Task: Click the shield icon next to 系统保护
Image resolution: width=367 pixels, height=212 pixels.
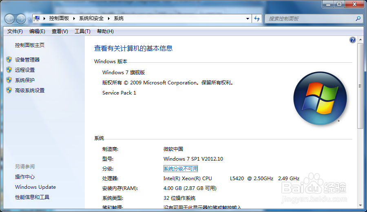Action: pyautogui.click(x=9, y=80)
